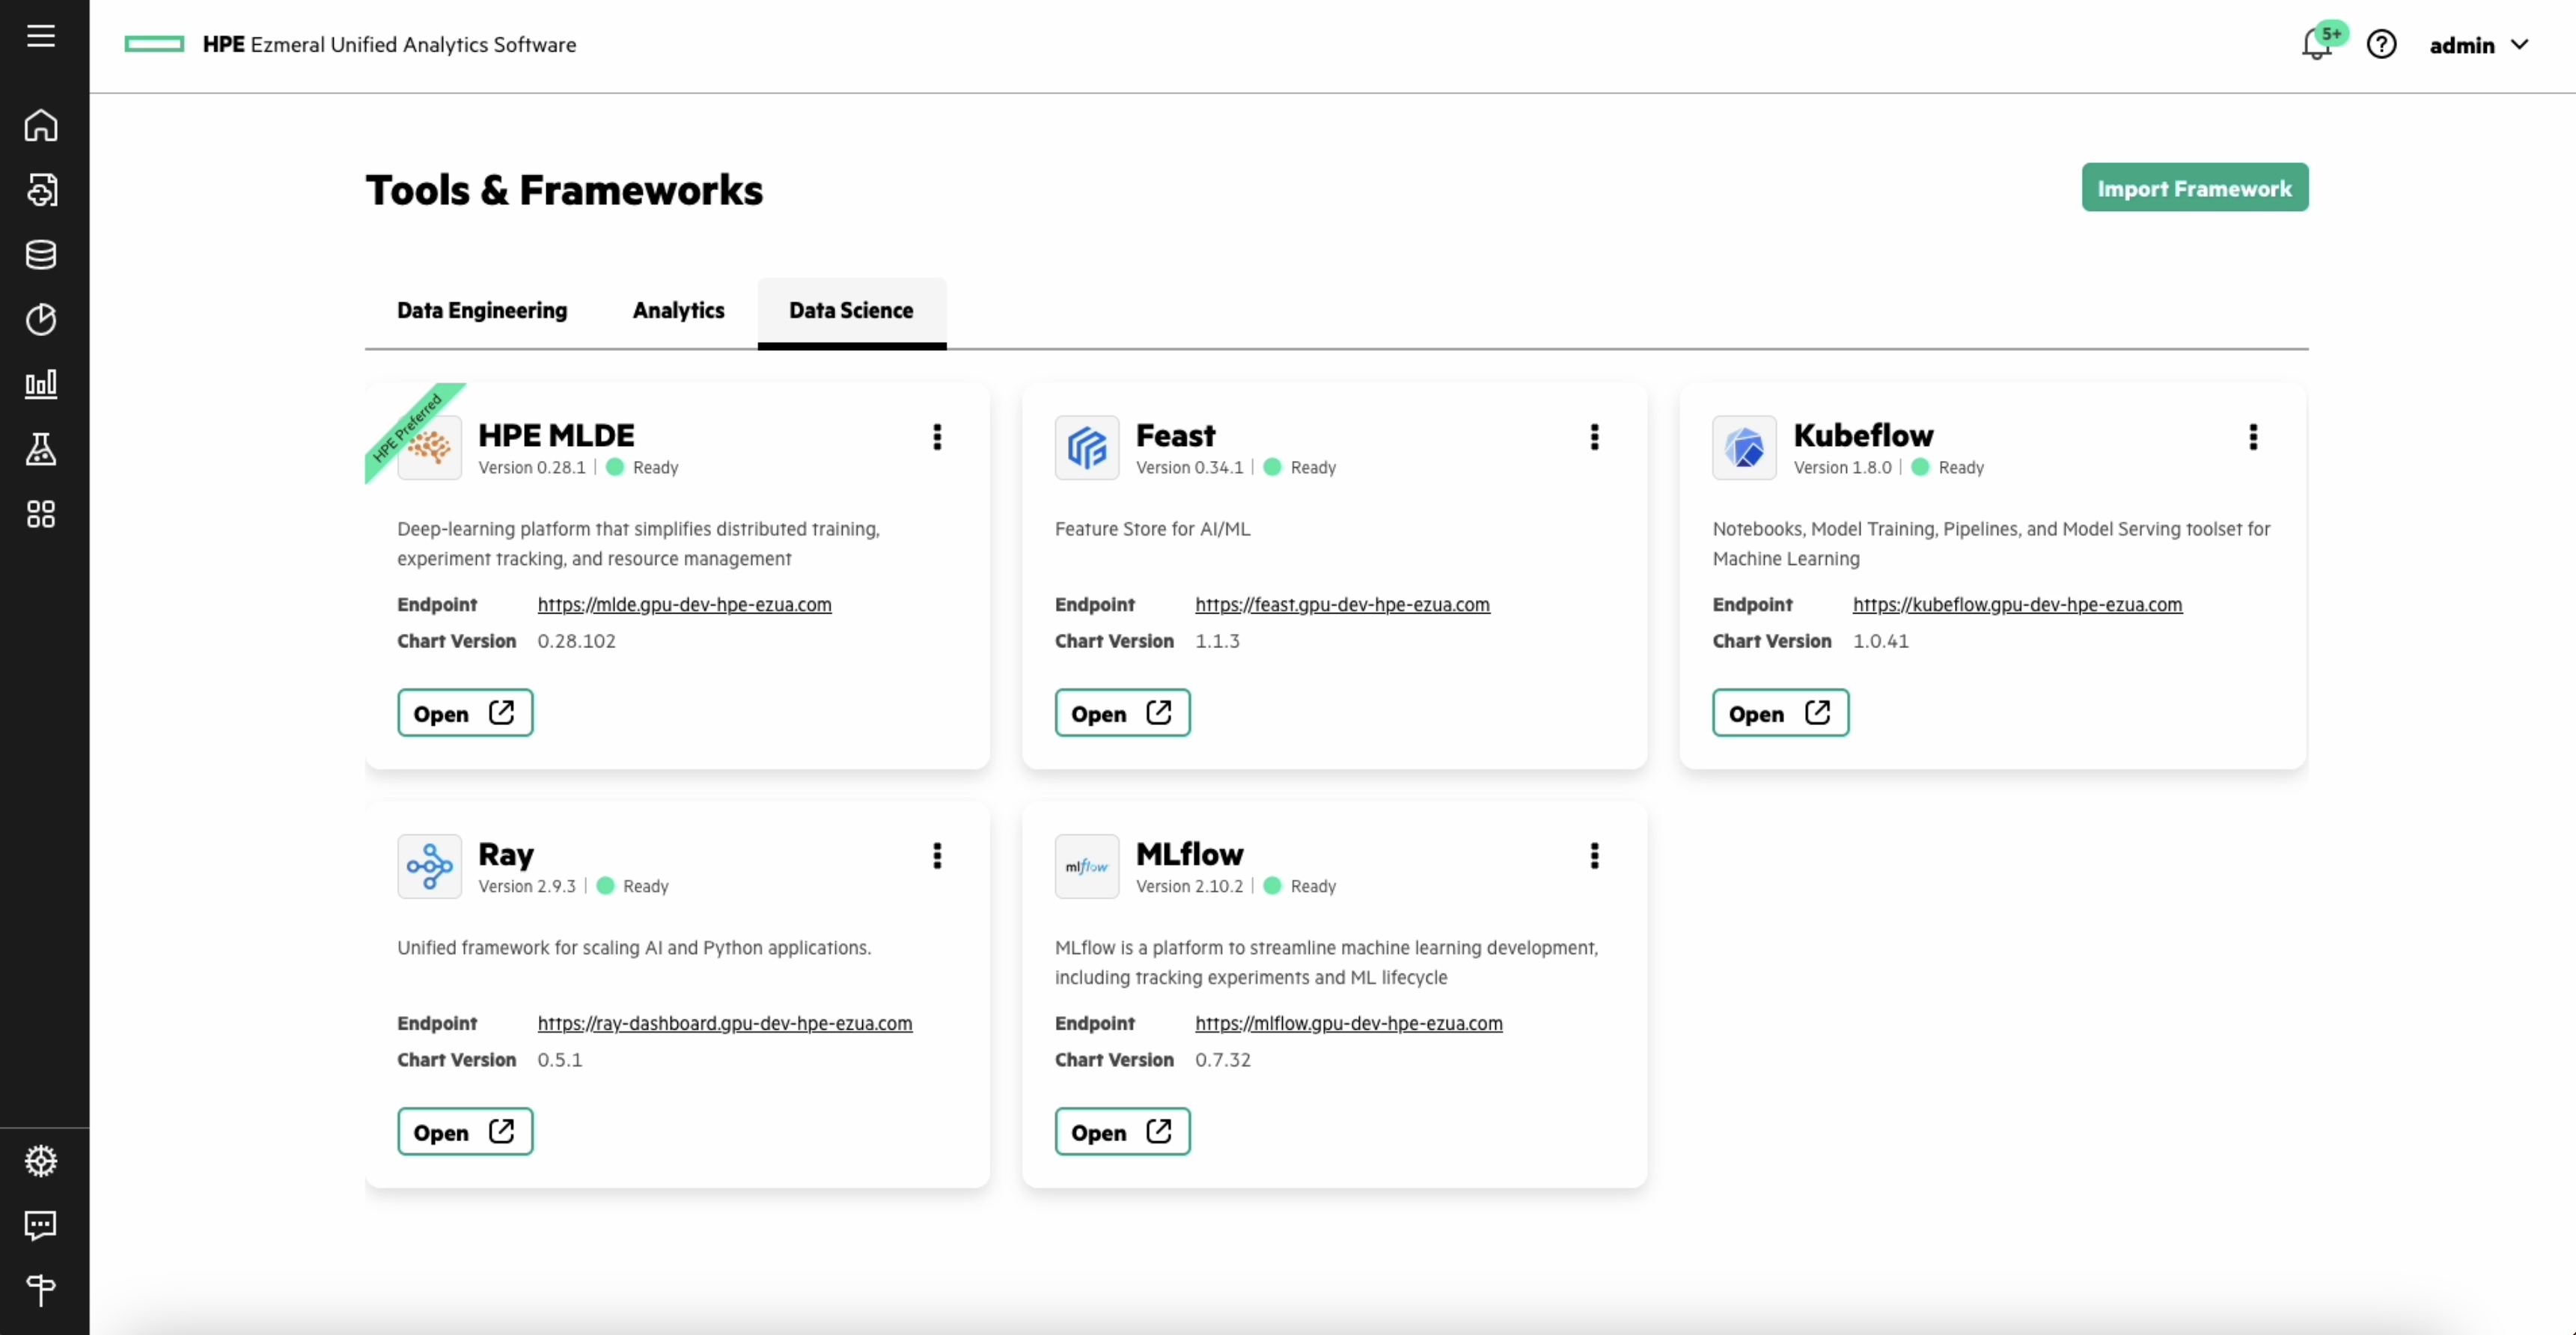
Task: Click Open button on MLflow card
Action: 1122,1132
